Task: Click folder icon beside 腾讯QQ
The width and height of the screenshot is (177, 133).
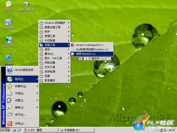Action: 41,54
